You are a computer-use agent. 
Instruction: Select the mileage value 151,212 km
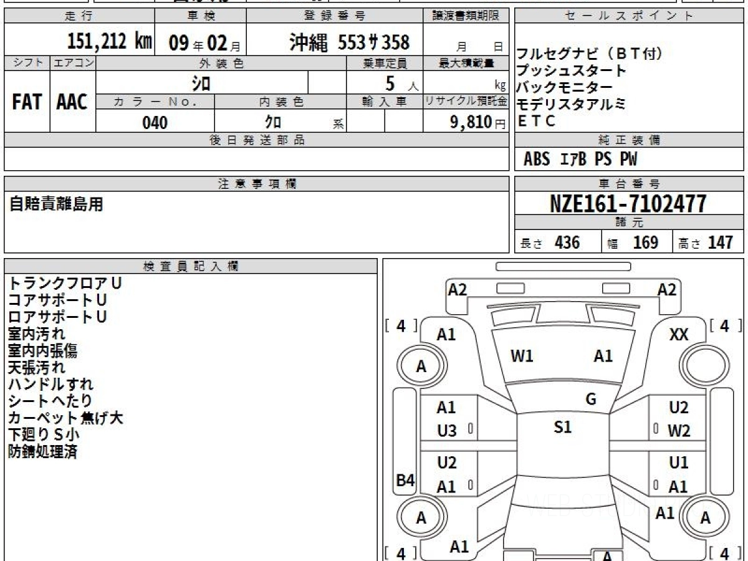pyautogui.click(x=109, y=42)
